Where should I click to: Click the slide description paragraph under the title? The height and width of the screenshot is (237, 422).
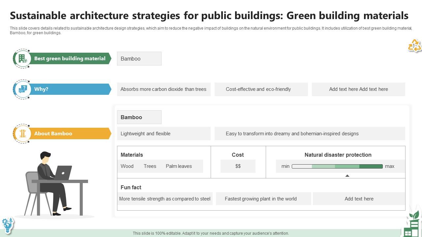click(x=211, y=31)
